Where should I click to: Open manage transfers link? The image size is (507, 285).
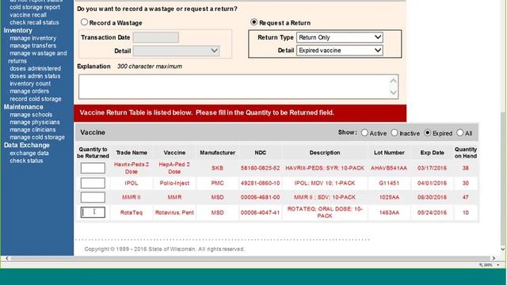click(32, 46)
